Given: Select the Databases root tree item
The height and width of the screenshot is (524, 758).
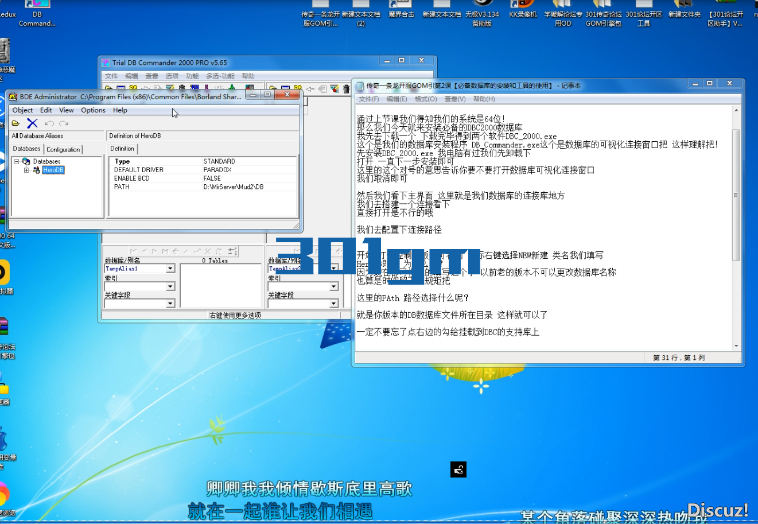Looking at the screenshot, I should coord(46,162).
